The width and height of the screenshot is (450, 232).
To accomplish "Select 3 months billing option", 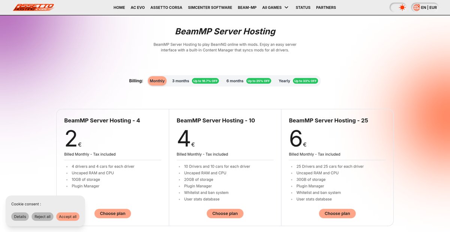I will [x=181, y=81].
